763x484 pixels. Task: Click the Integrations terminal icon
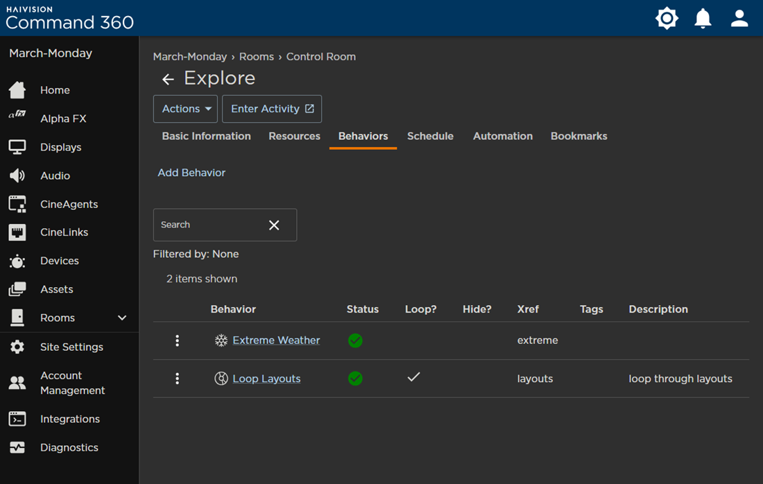point(17,419)
